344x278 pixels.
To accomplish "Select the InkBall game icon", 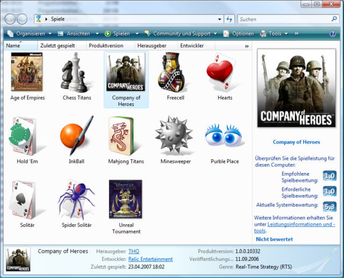I will 77,135.
